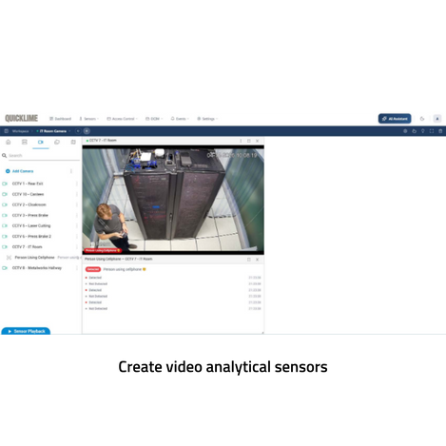Click the workspace grid icon in the blue bar
Viewport: 446px width, 446px height.
click(x=6, y=131)
